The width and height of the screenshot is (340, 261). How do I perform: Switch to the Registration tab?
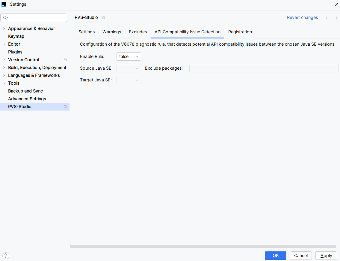coord(240,32)
